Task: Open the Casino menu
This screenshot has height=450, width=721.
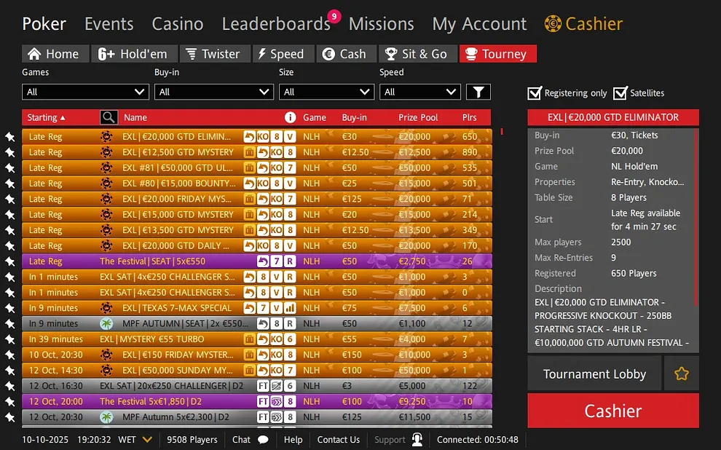Action: click(177, 24)
